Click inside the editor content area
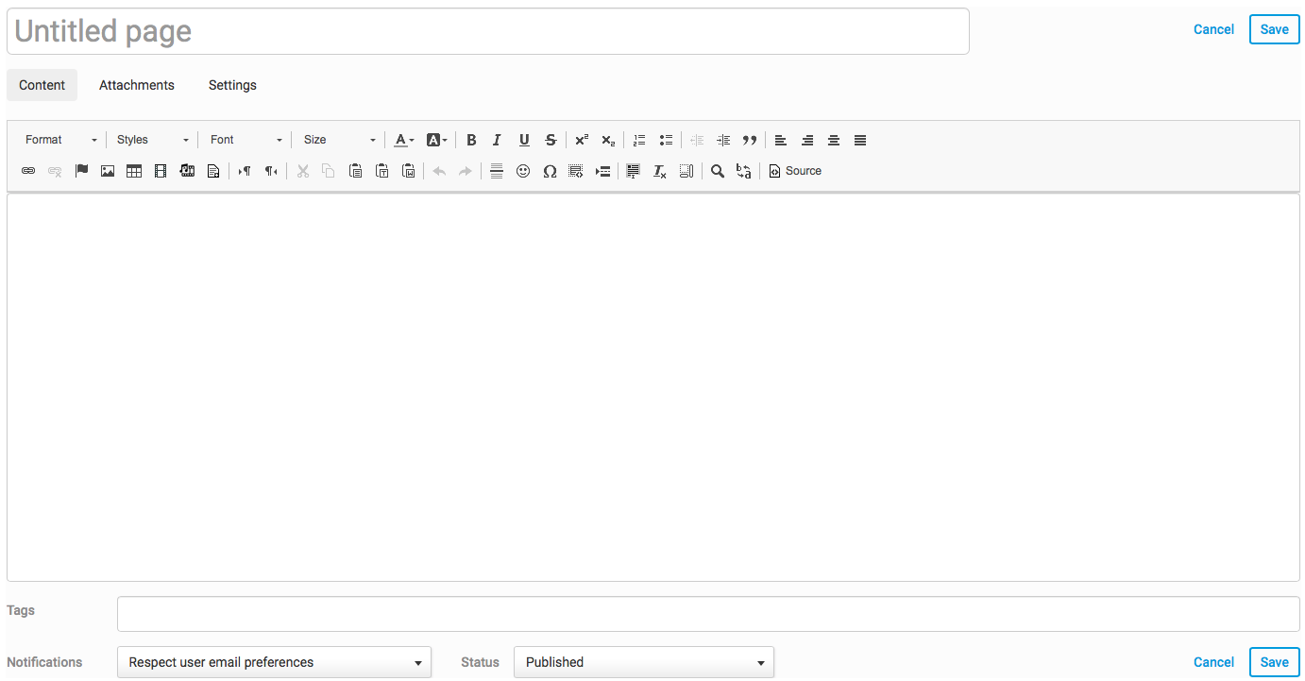This screenshot has width=1305, height=681. (x=653, y=387)
